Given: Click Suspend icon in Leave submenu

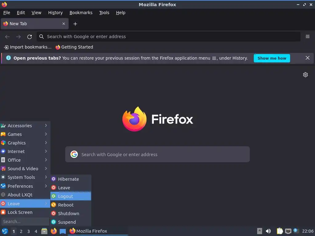Looking at the screenshot, I should tap(54, 222).
